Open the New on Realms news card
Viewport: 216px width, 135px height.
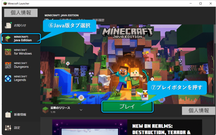(127, 127)
